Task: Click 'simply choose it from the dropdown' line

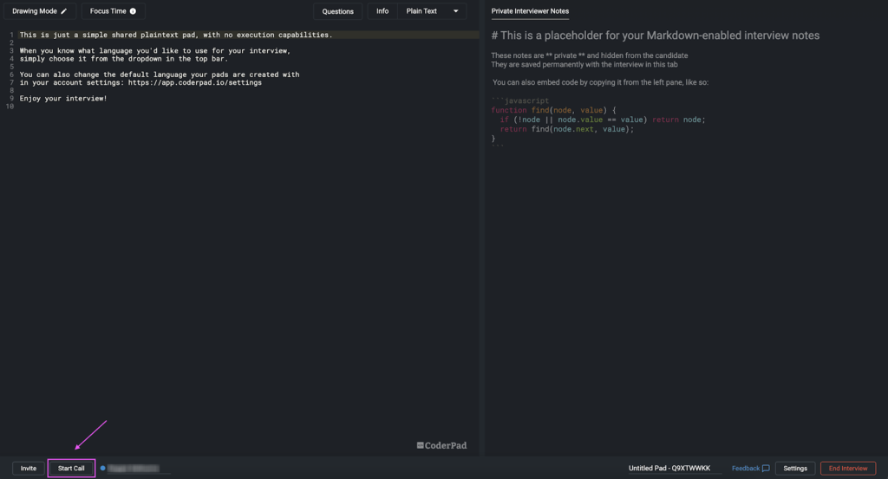Action: pyautogui.click(x=123, y=59)
